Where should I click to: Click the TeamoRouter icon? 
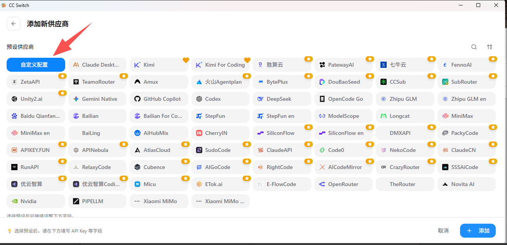click(76, 82)
